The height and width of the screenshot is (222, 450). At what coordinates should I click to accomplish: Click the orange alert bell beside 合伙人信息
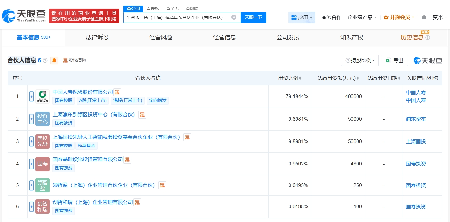coord(54,60)
